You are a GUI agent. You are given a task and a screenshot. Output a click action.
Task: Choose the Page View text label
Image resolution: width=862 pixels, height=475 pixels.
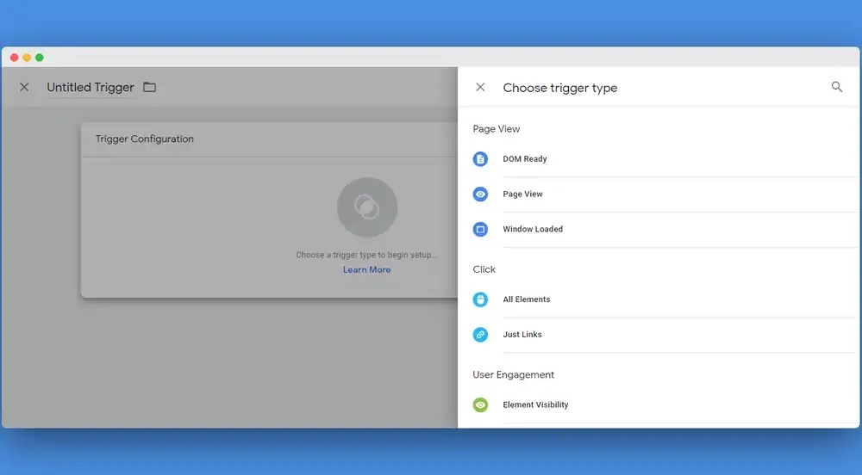click(522, 194)
